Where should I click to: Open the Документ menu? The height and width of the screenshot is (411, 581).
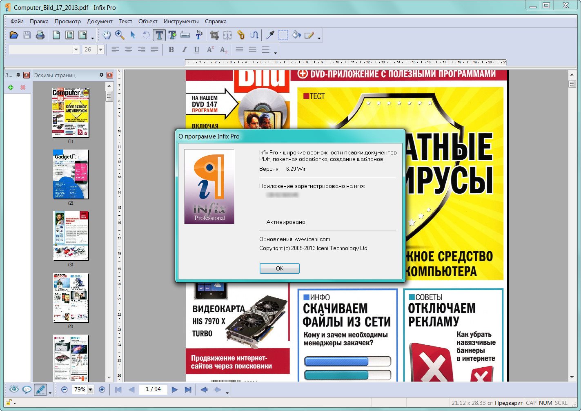click(x=100, y=21)
